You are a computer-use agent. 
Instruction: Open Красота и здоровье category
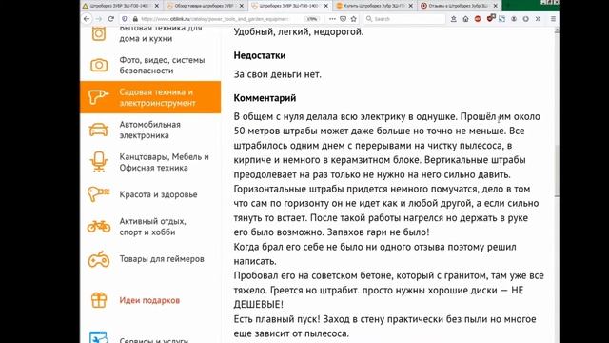158,194
